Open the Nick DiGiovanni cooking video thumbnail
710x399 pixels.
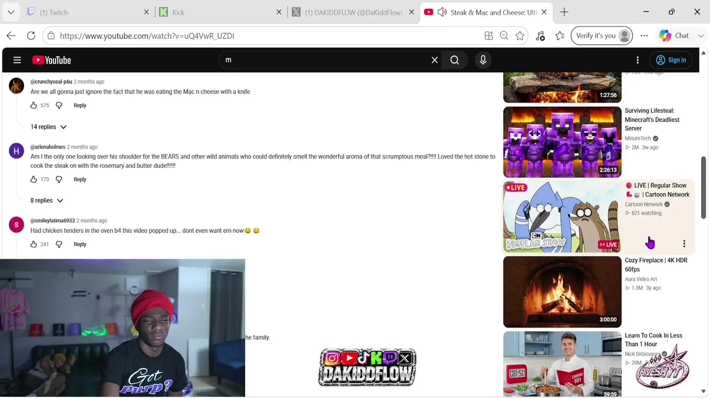(562, 365)
